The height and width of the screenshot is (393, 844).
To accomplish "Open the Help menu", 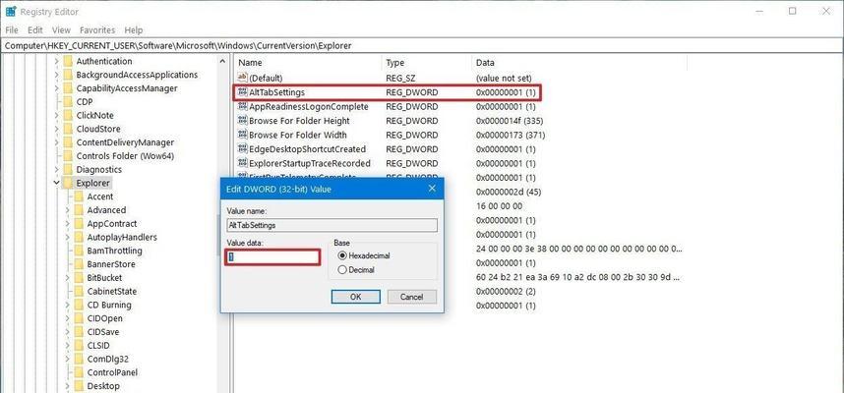I will (134, 30).
